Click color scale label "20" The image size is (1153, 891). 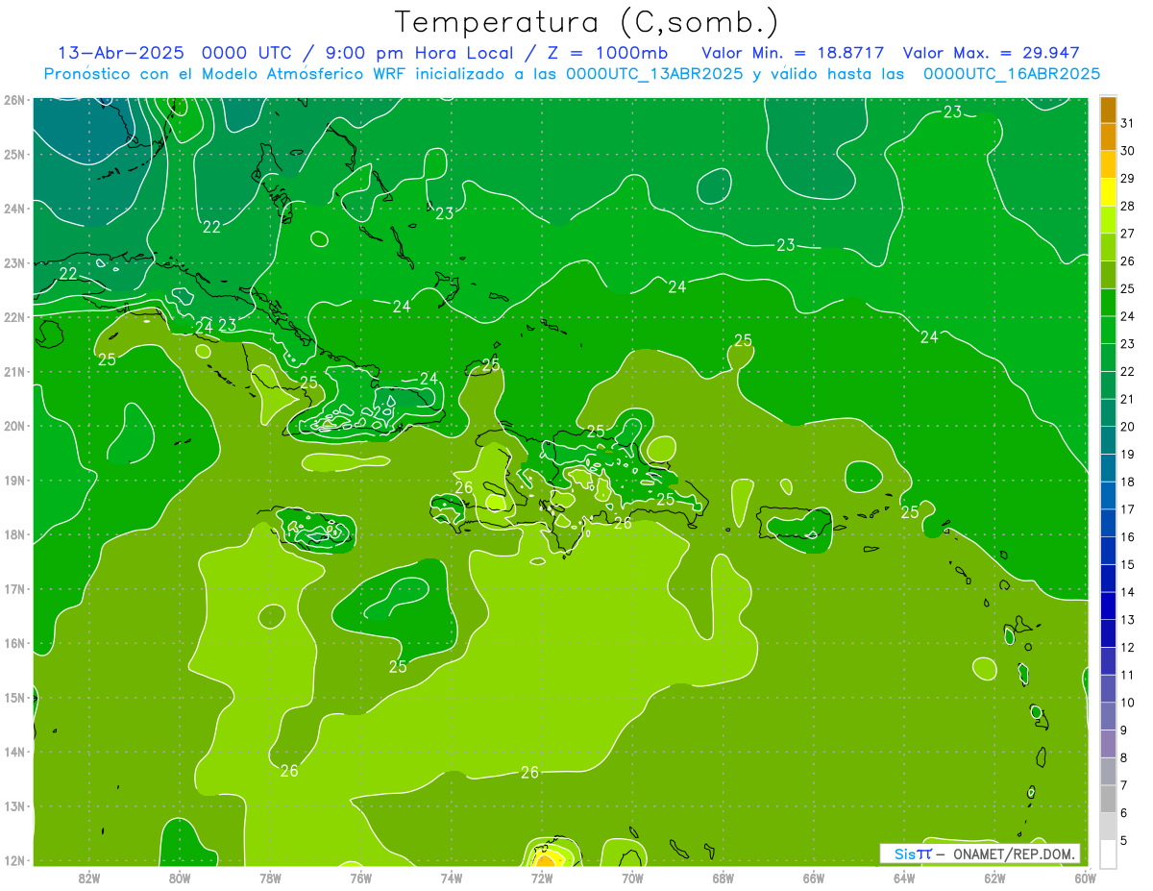point(1128,427)
